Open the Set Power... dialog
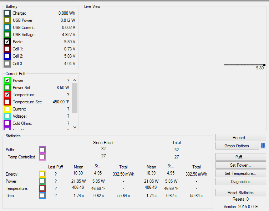269x211 pixels. pyautogui.click(x=240, y=165)
